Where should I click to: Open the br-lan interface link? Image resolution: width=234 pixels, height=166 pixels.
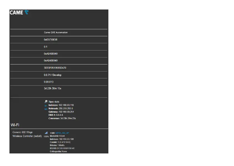coord(46,107)
